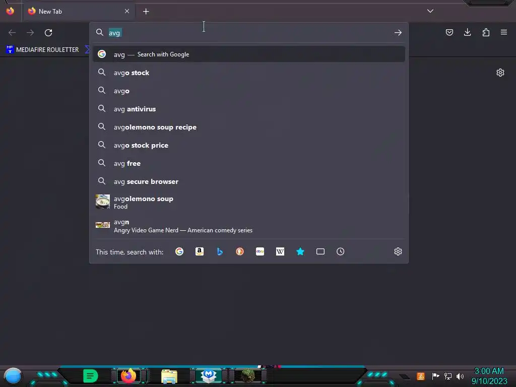The image size is (516, 387).
Task: Click the avgolemono soup thumbnail image
Action: (103, 202)
